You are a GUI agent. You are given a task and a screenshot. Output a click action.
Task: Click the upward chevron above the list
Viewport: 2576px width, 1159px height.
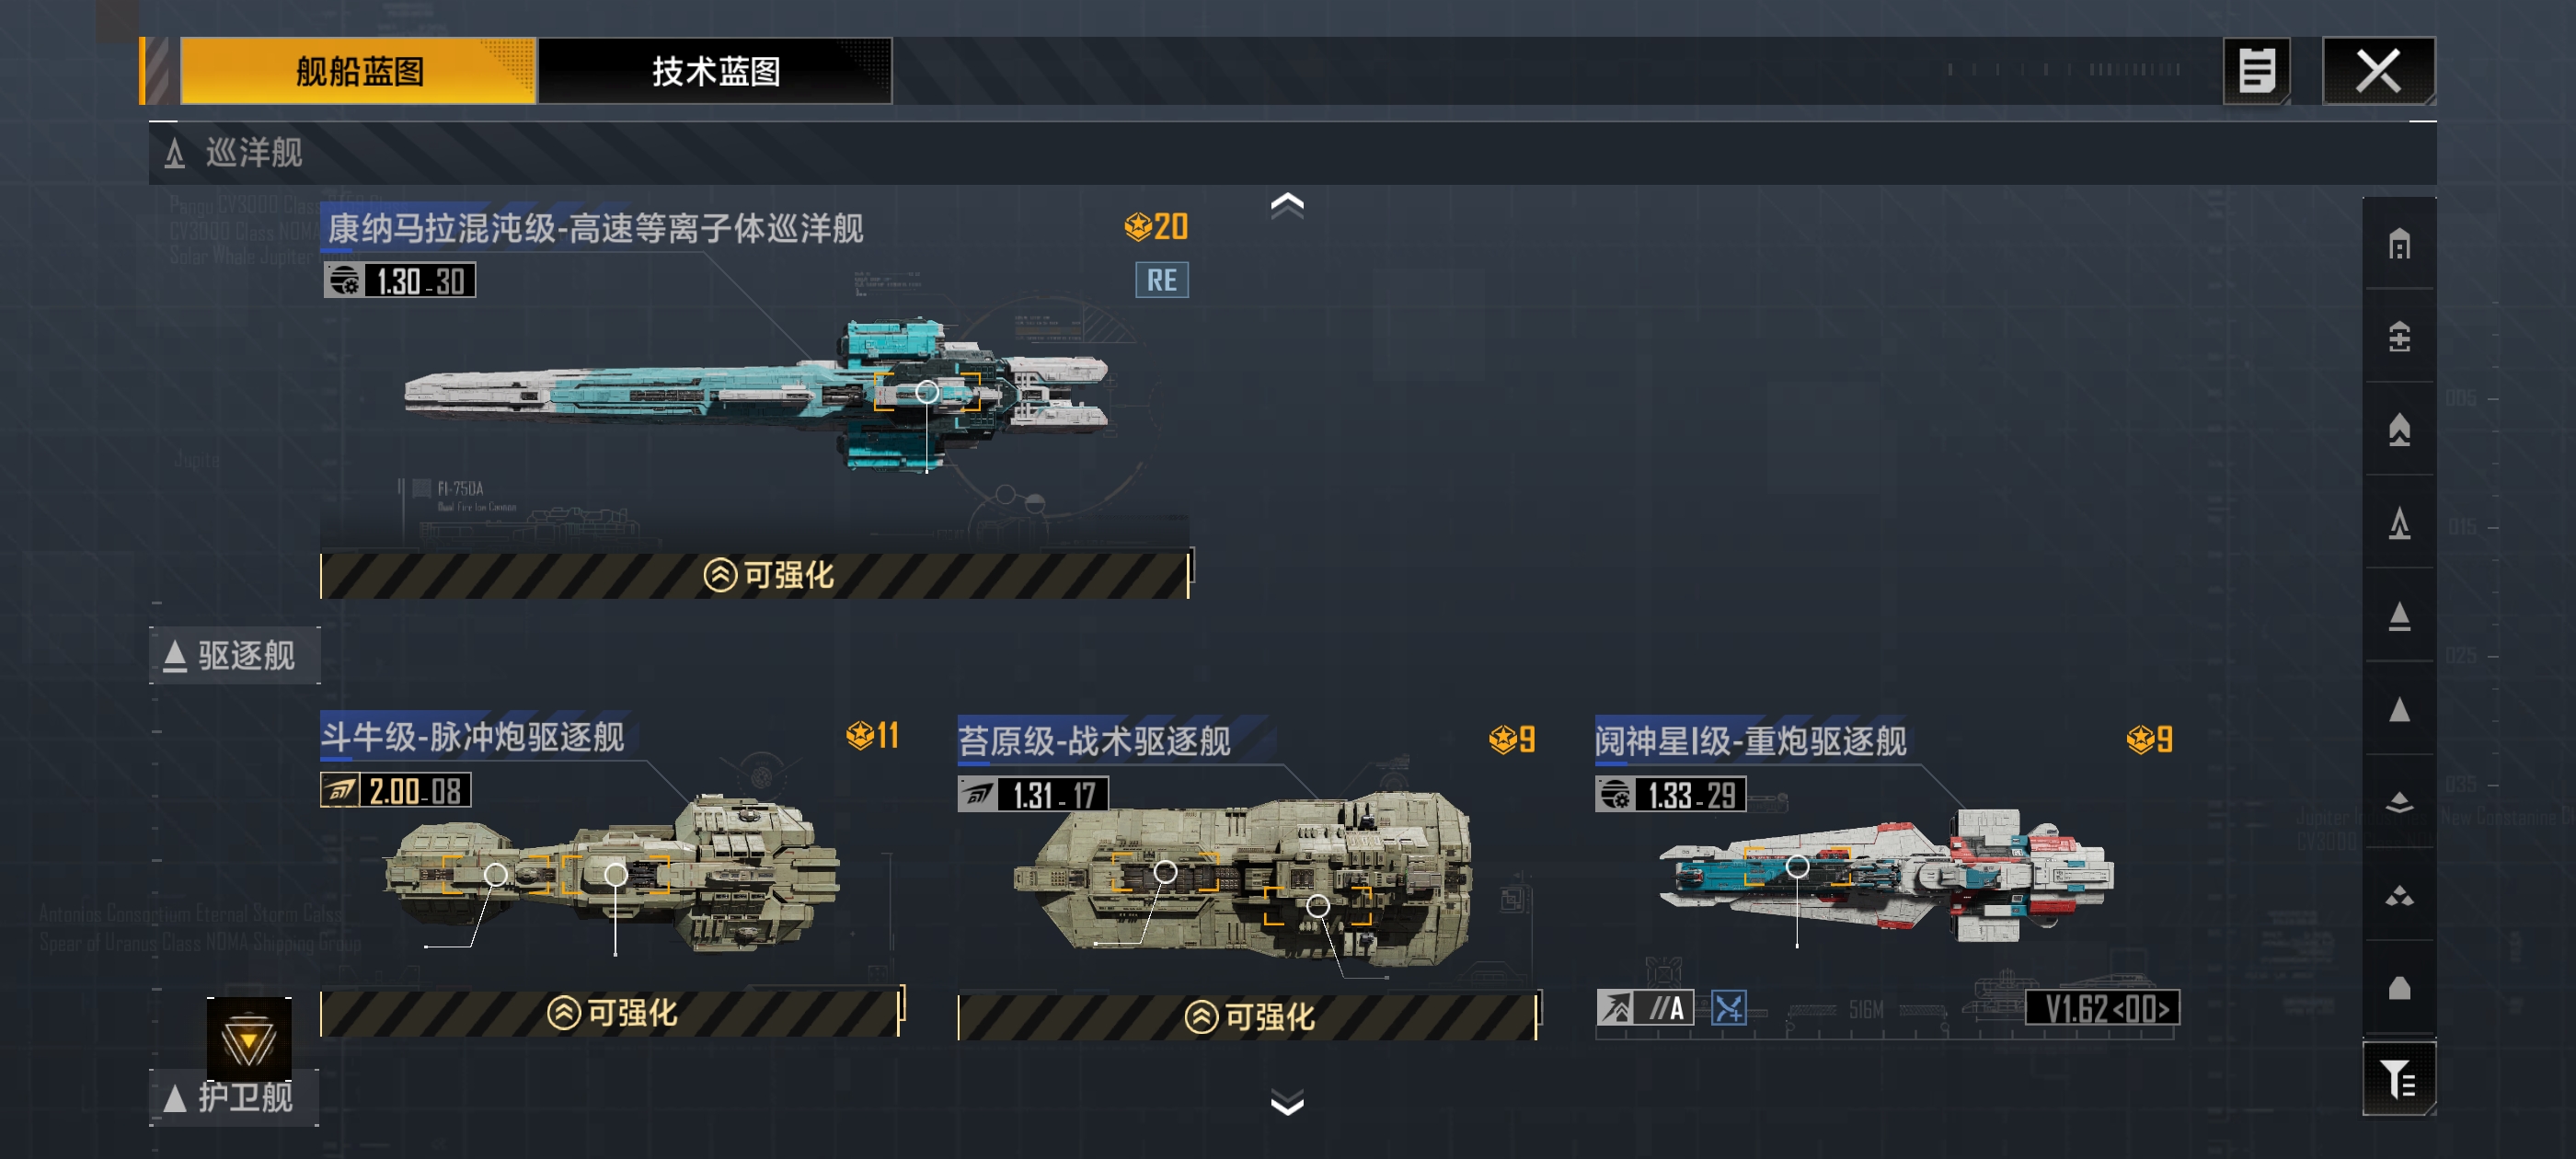pos(1287,205)
